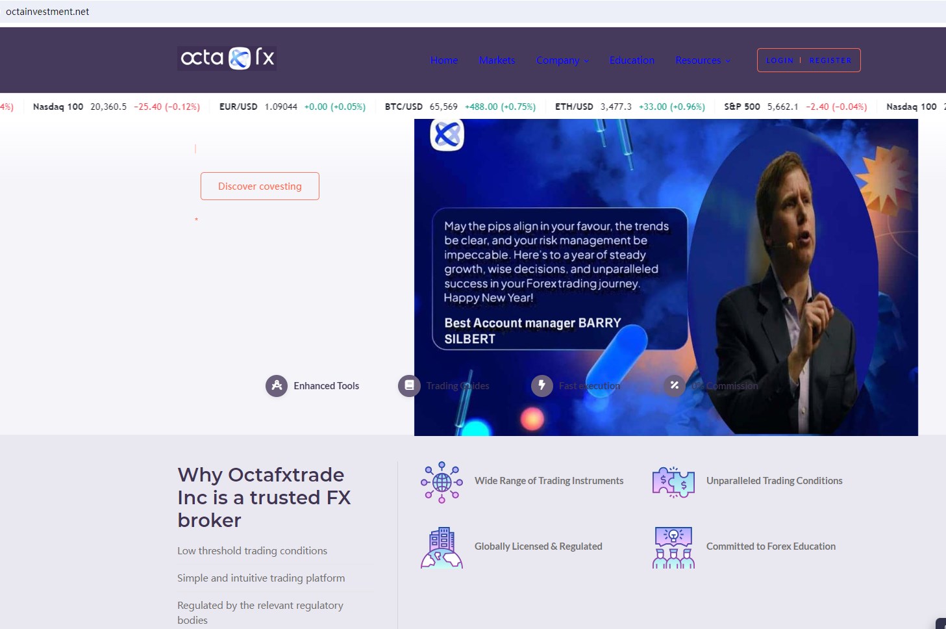946x629 pixels.
Task: Select the Trading Guides book icon
Action: 409,386
